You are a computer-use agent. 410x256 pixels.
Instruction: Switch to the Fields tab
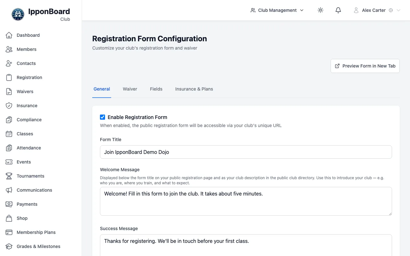point(156,89)
